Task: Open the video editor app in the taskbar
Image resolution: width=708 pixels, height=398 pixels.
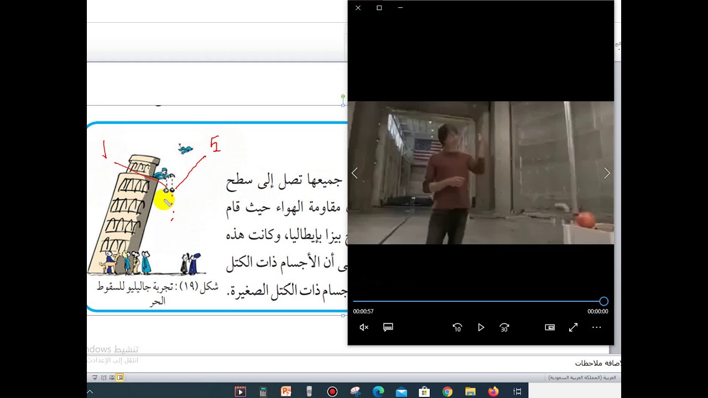Action: (x=240, y=391)
